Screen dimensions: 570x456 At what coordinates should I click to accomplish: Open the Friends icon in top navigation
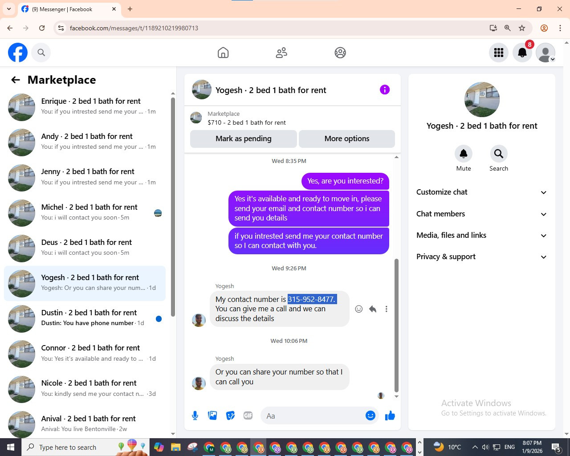click(x=281, y=53)
